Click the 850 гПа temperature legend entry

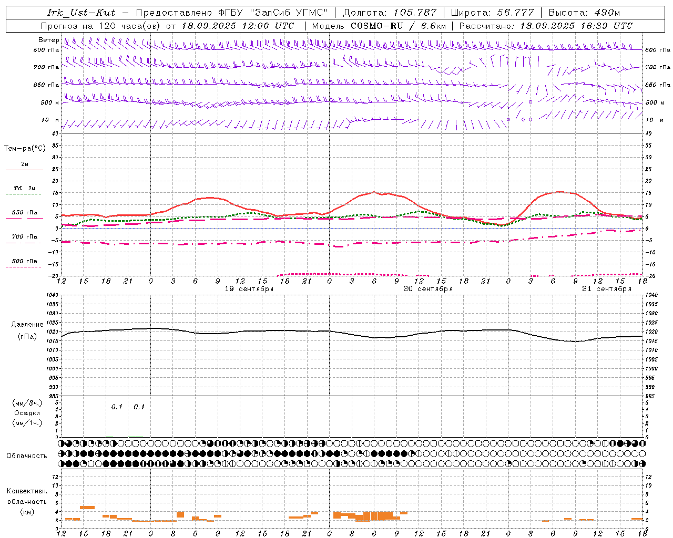(25, 213)
